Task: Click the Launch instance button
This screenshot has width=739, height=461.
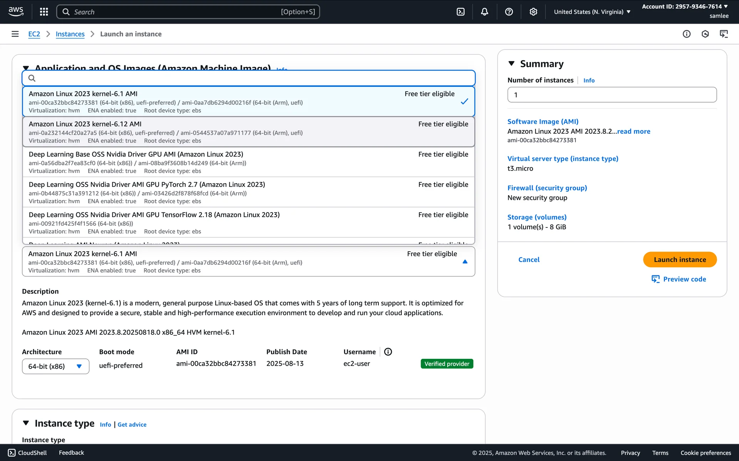Action: tap(679, 259)
